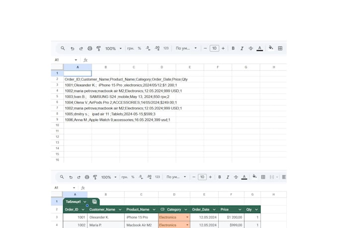Click font size field in upper toolbar
The image size is (338, 228).
click(214, 48)
